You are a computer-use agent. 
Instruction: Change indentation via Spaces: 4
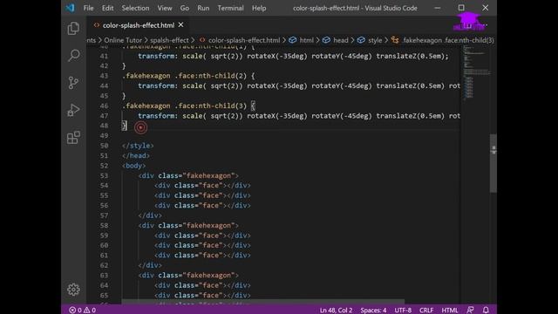click(373, 311)
